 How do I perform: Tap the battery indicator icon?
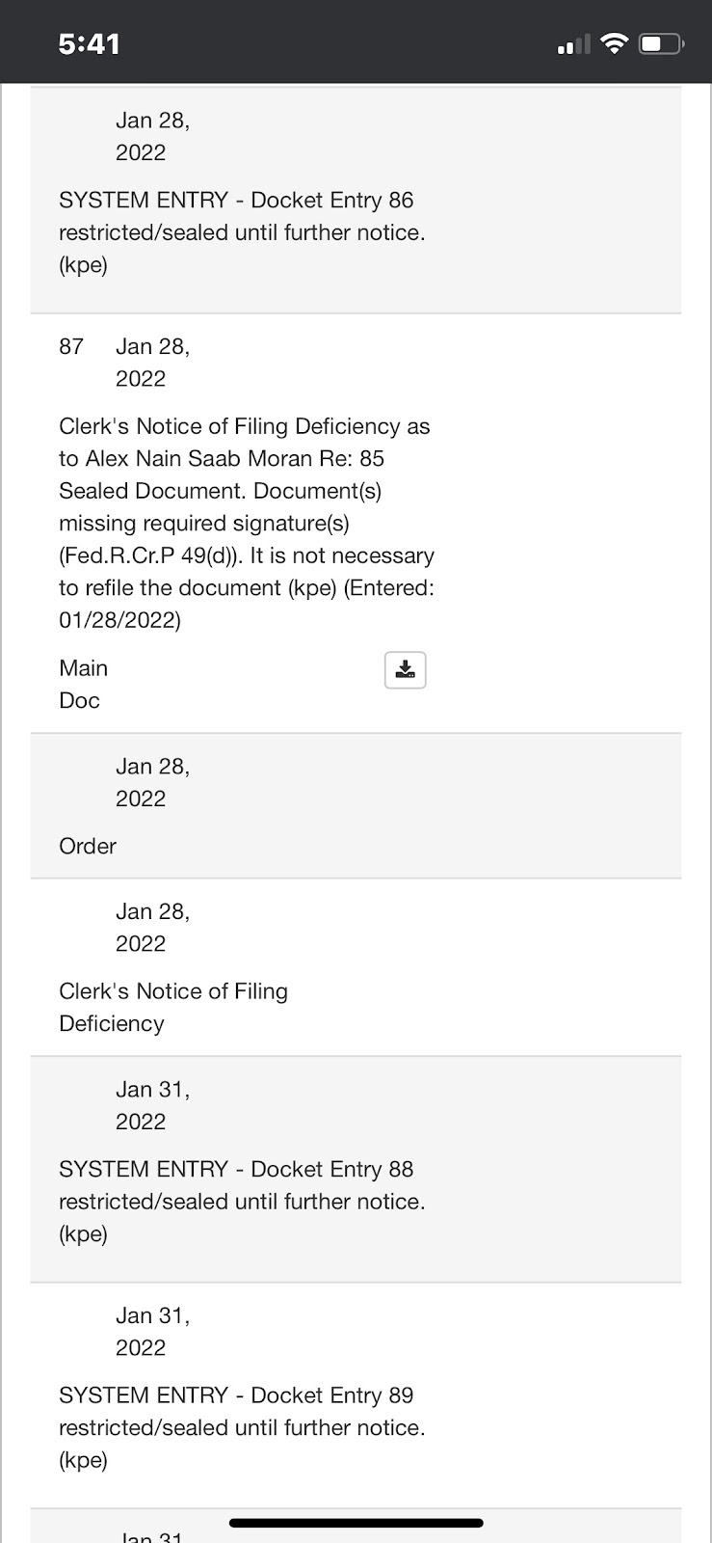pyautogui.click(x=661, y=43)
